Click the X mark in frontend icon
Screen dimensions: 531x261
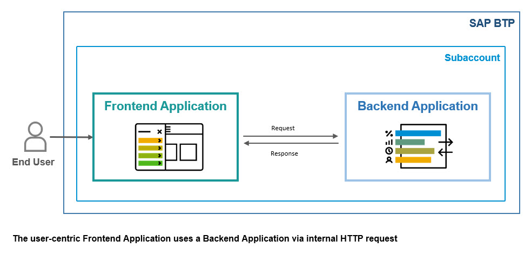tap(159, 132)
